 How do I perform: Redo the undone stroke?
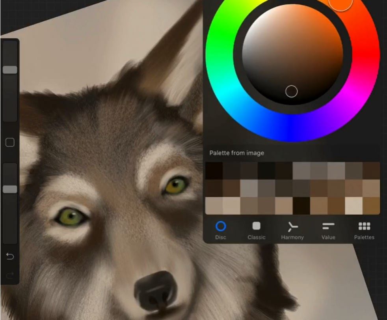(9, 275)
